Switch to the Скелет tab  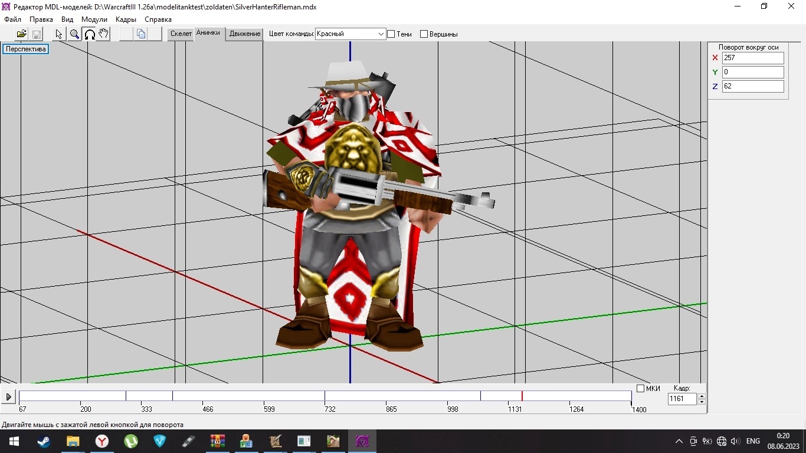click(x=181, y=34)
